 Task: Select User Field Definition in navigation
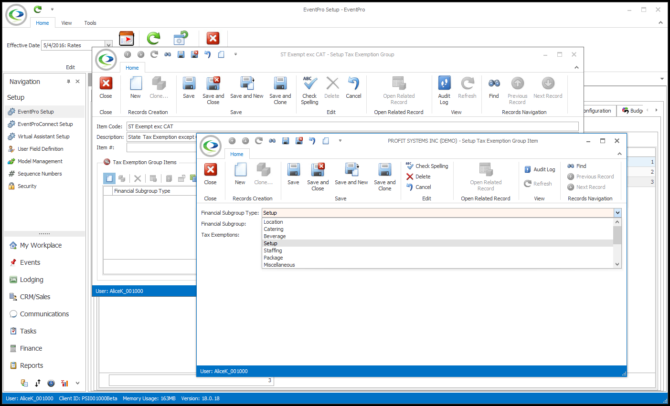click(40, 149)
